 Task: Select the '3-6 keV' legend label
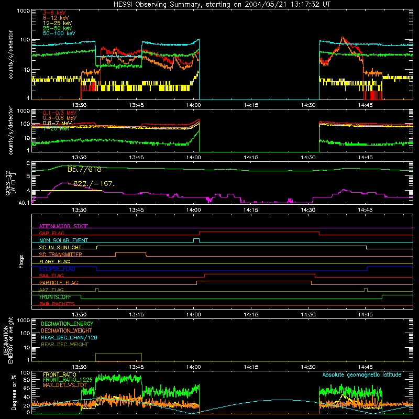[54, 13]
